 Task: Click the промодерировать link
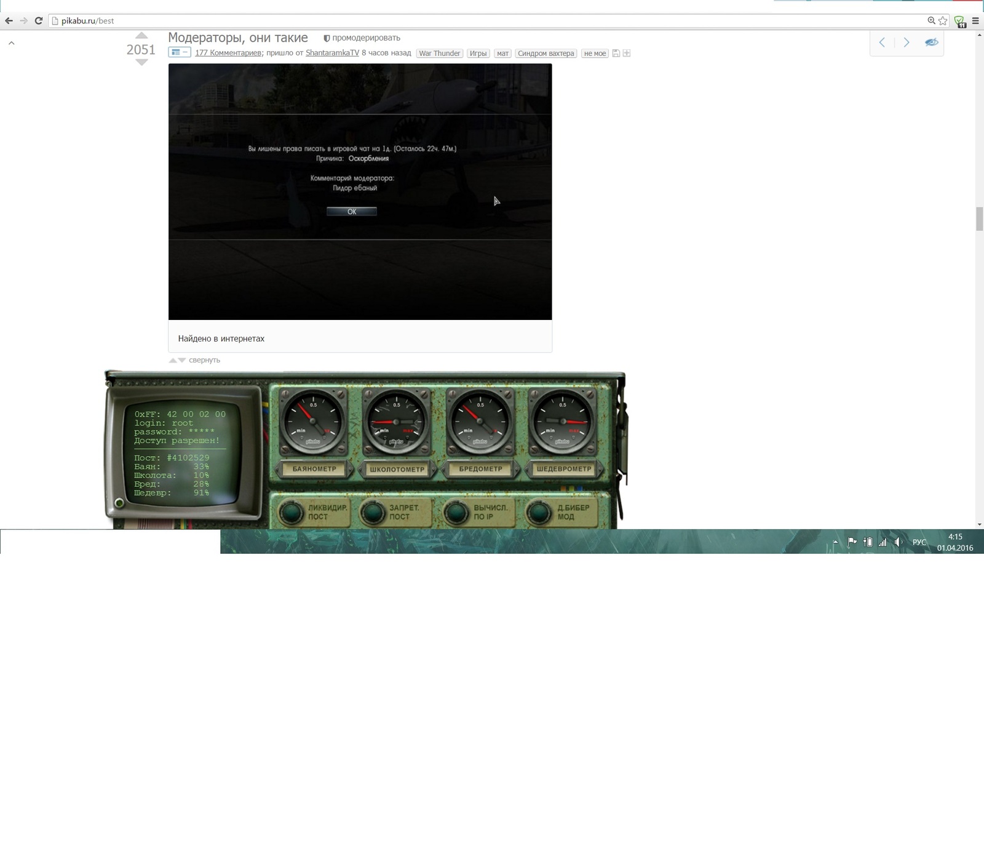click(365, 38)
